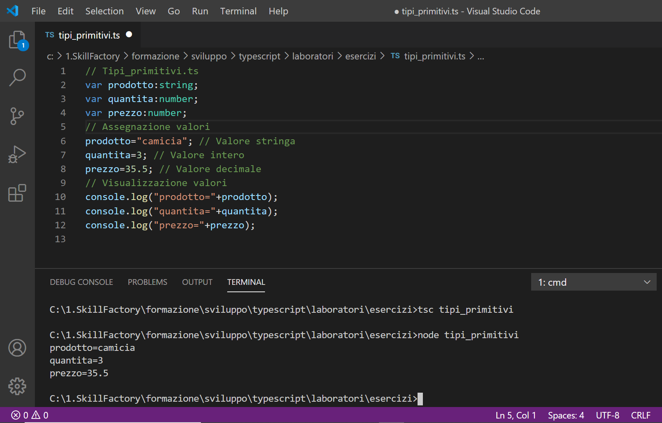Click the CRLF line ending selector
Image resolution: width=662 pixels, height=423 pixels.
click(640, 415)
